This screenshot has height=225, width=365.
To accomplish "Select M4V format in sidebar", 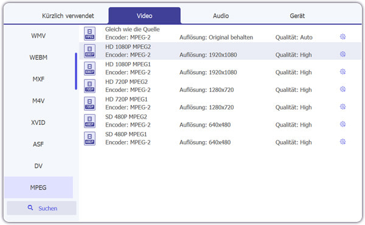I will coord(38,101).
